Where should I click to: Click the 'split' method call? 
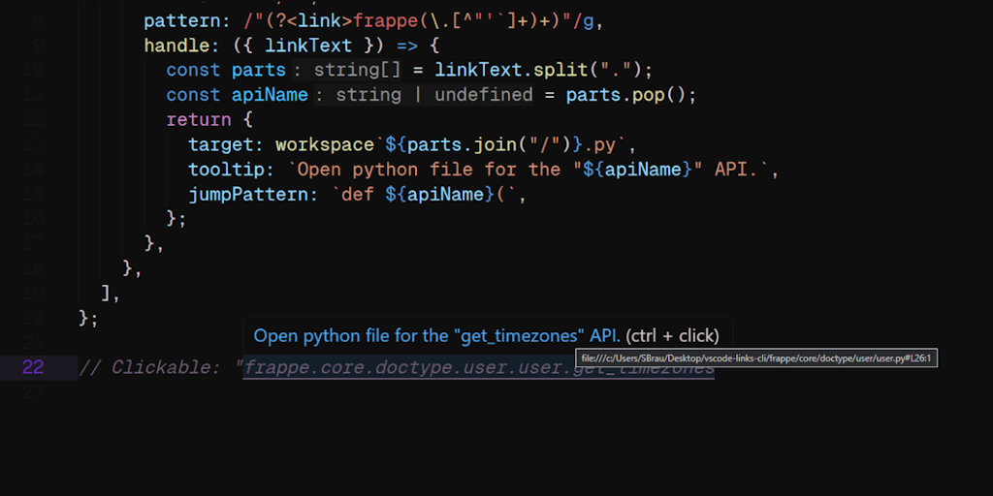pos(561,70)
